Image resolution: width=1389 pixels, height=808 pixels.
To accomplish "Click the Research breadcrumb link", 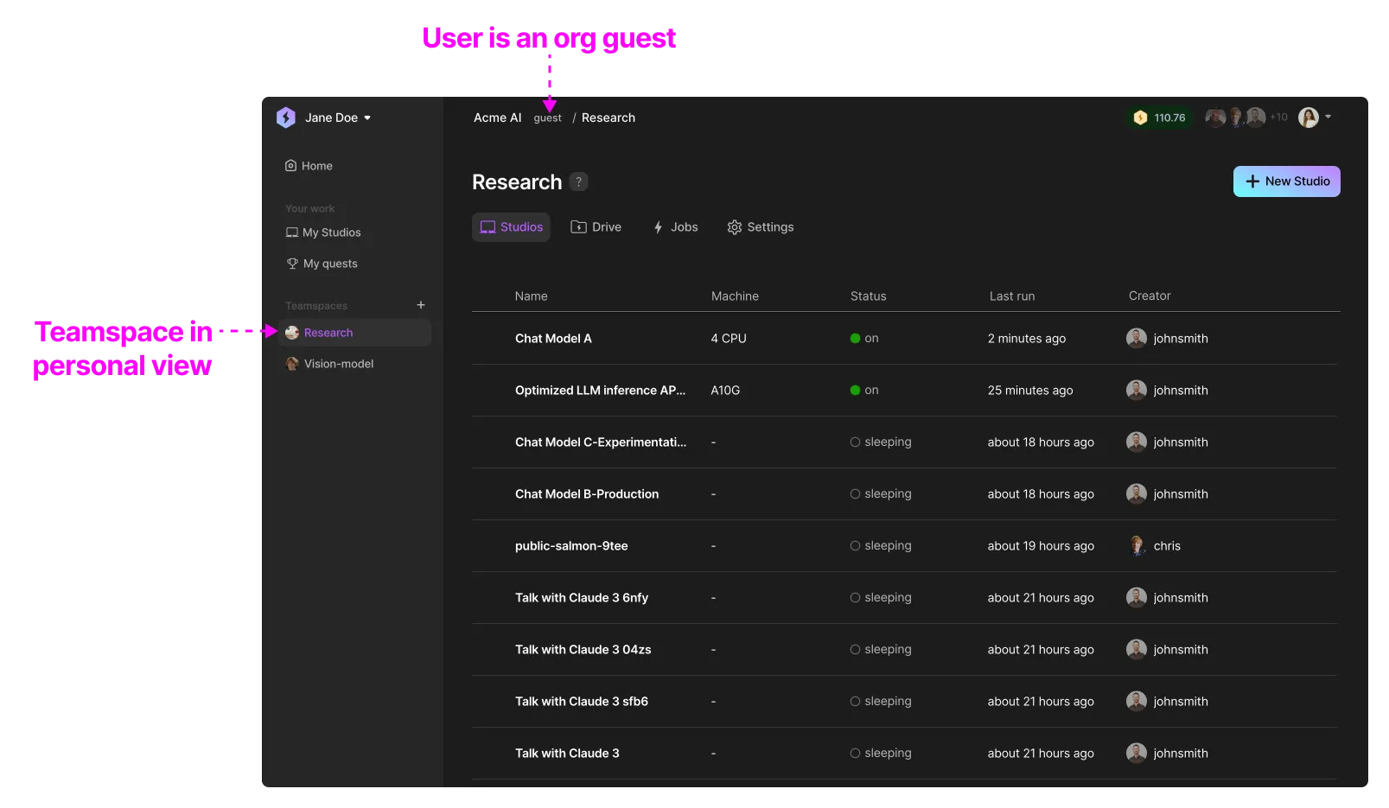I will [608, 118].
